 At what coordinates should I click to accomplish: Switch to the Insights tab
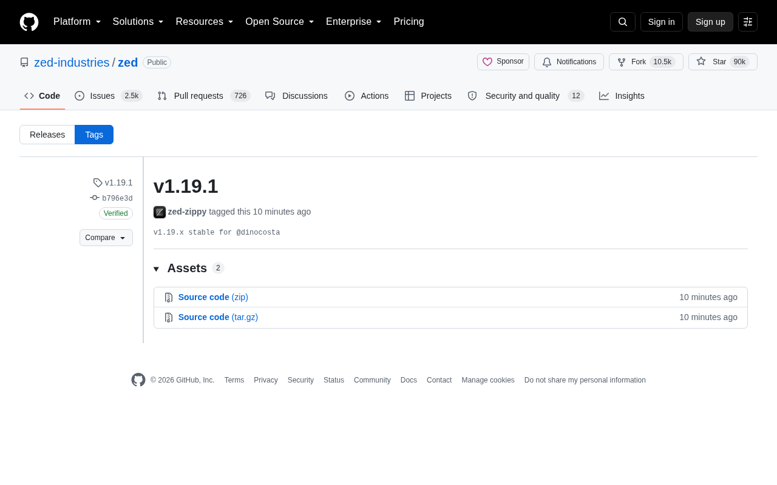coord(622,96)
